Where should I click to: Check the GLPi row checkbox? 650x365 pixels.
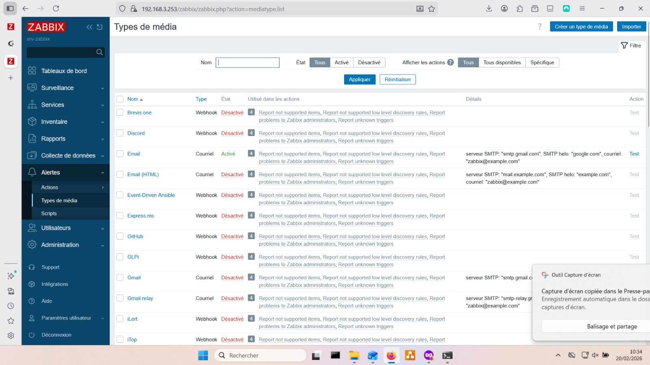(120, 257)
